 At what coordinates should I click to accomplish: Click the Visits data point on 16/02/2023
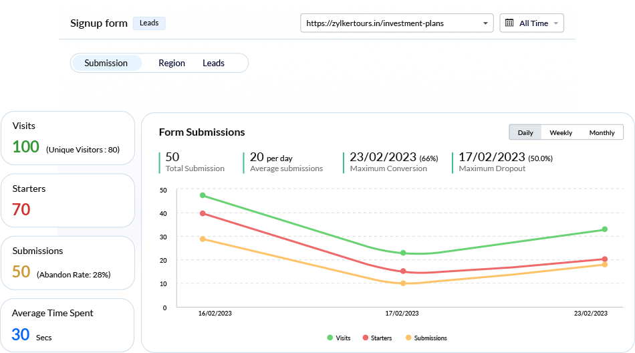tap(203, 195)
